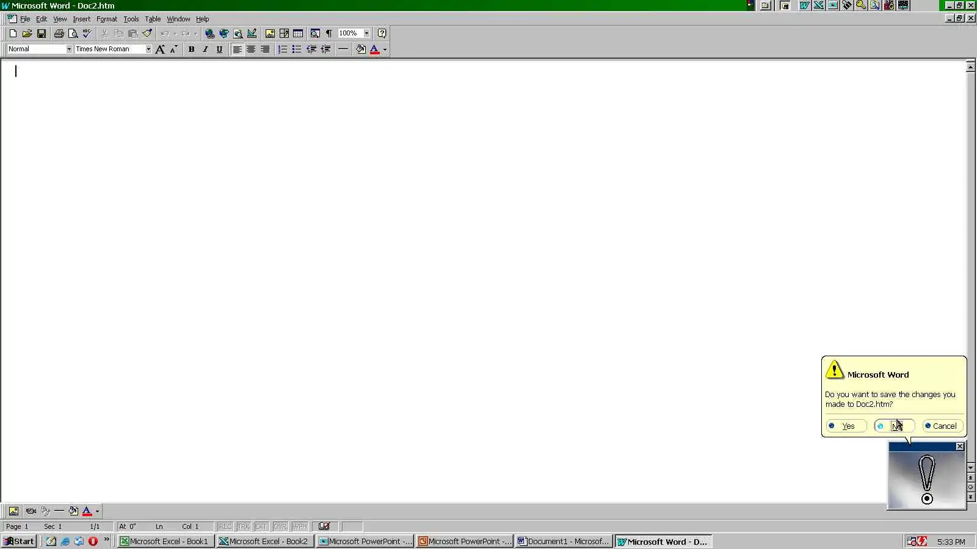
Task: Create a new blank document
Action: click(x=13, y=34)
